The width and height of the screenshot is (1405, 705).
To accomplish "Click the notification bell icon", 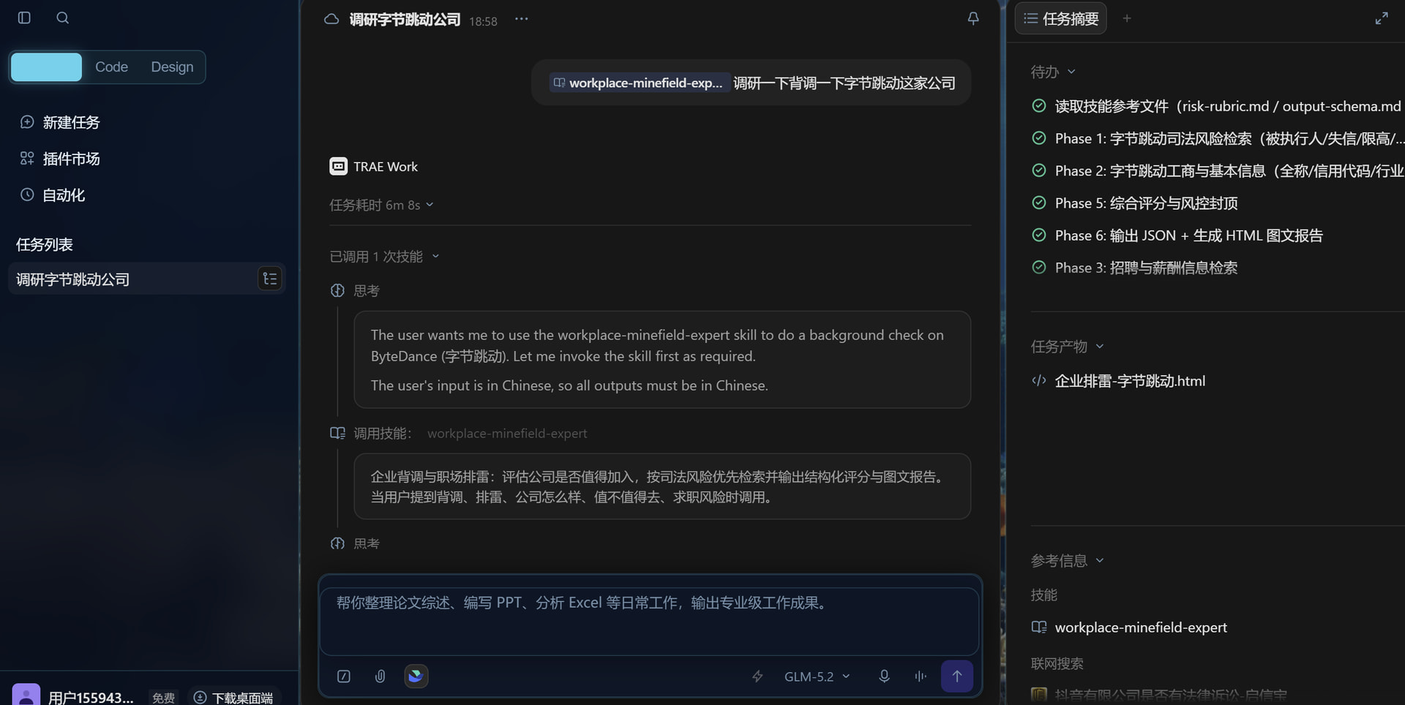I will [x=973, y=19].
